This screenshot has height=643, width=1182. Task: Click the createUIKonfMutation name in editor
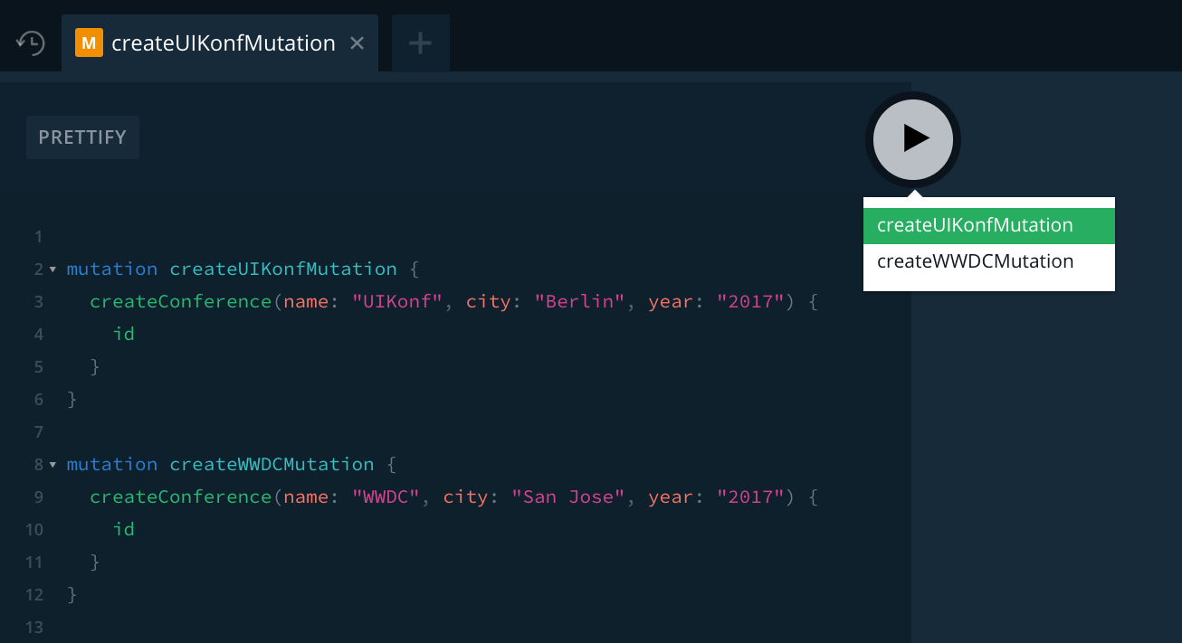click(x=283, y=269)
